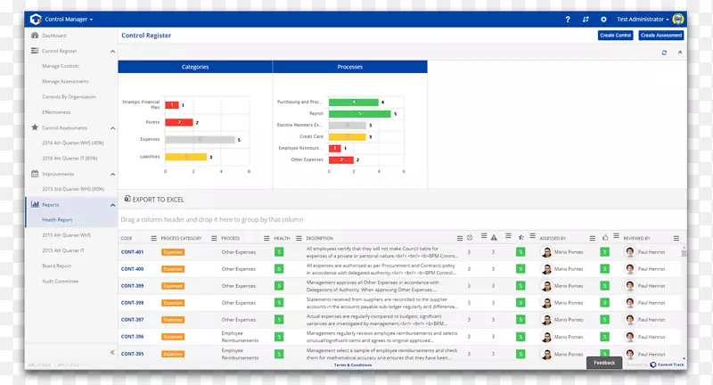Open the star column's menu icon
The image size is (713, 385).
tap(532, 236)
